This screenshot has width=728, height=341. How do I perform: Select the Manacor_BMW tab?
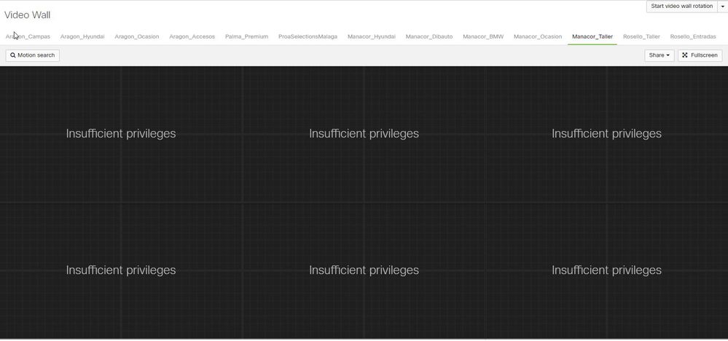pos(483,36)
